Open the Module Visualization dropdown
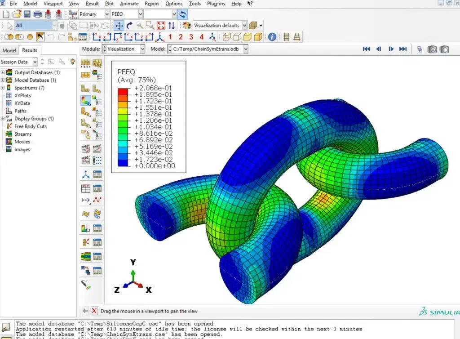 point(142,49)
